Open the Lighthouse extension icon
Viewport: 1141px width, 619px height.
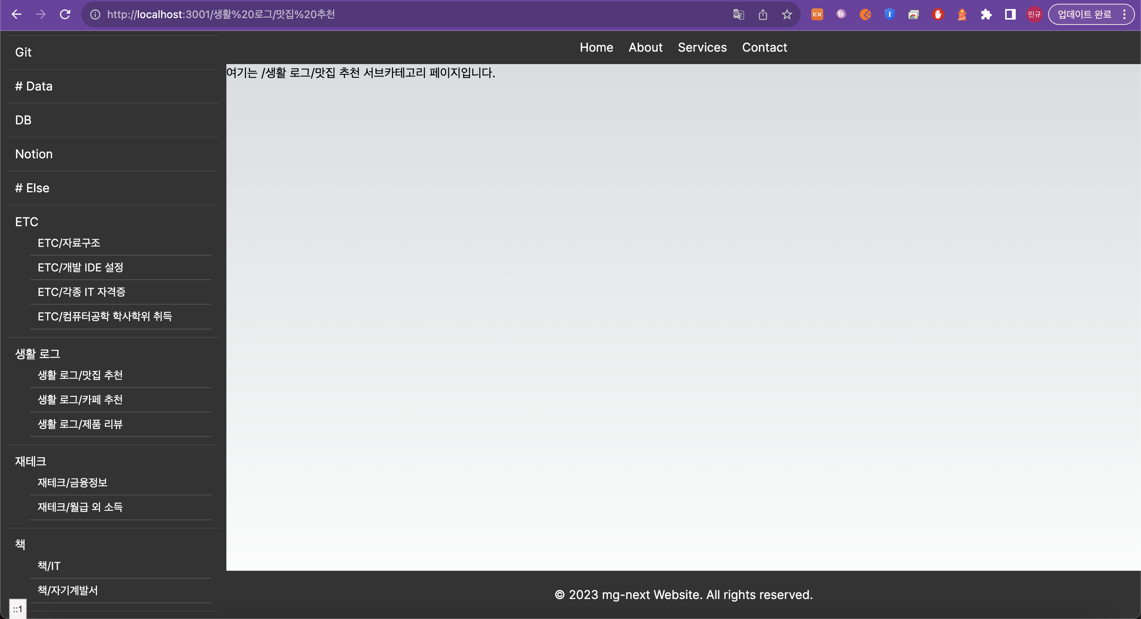coord(962,15)
